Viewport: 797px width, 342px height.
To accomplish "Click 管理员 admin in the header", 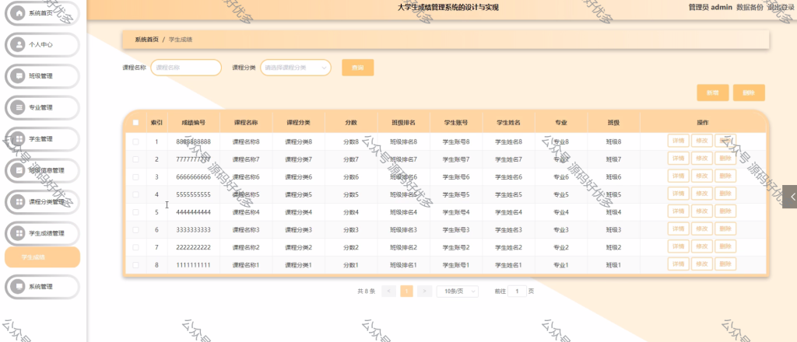I will click(x=710, y=7).
